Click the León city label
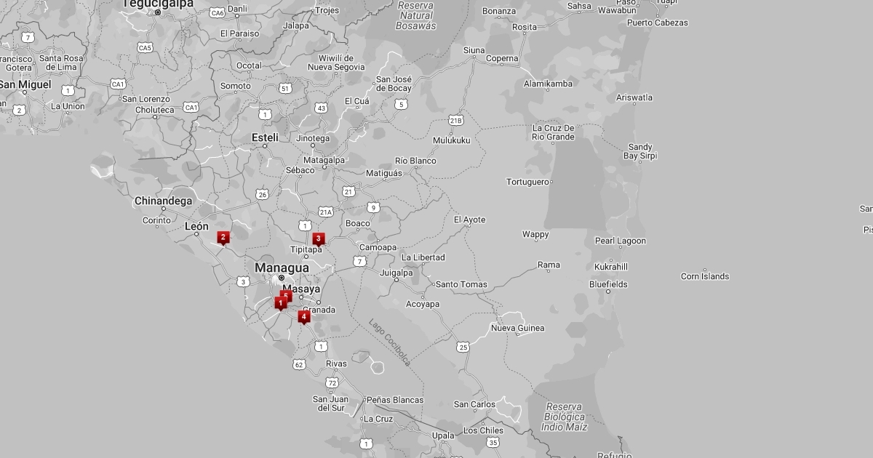Screen dimensions: 873x458 pyautogui.click(x=196, y=226)
